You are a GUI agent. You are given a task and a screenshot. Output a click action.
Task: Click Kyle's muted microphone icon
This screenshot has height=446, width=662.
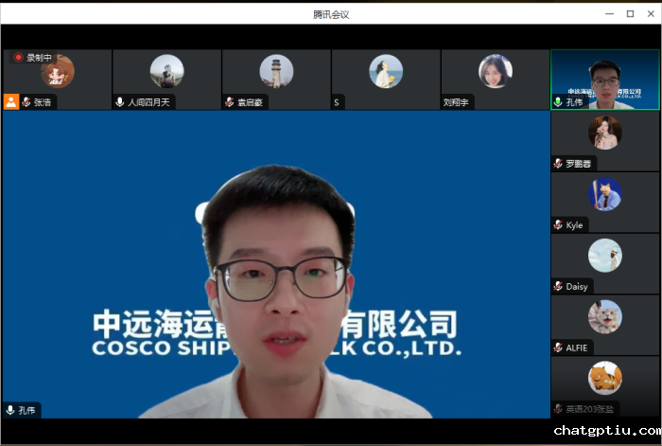pos(558,224)
